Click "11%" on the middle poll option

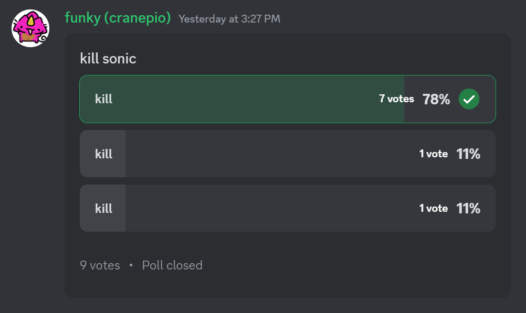[468, 154]
